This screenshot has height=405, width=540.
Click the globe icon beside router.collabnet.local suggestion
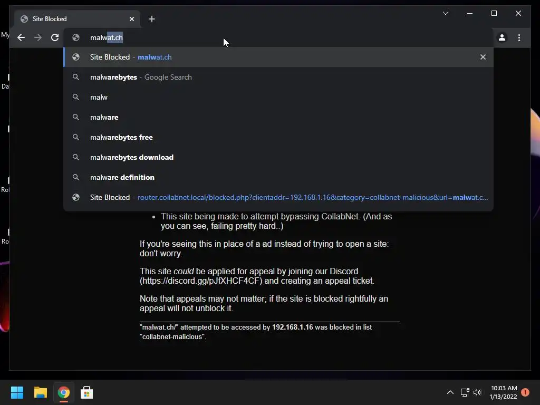coord(76,197)
